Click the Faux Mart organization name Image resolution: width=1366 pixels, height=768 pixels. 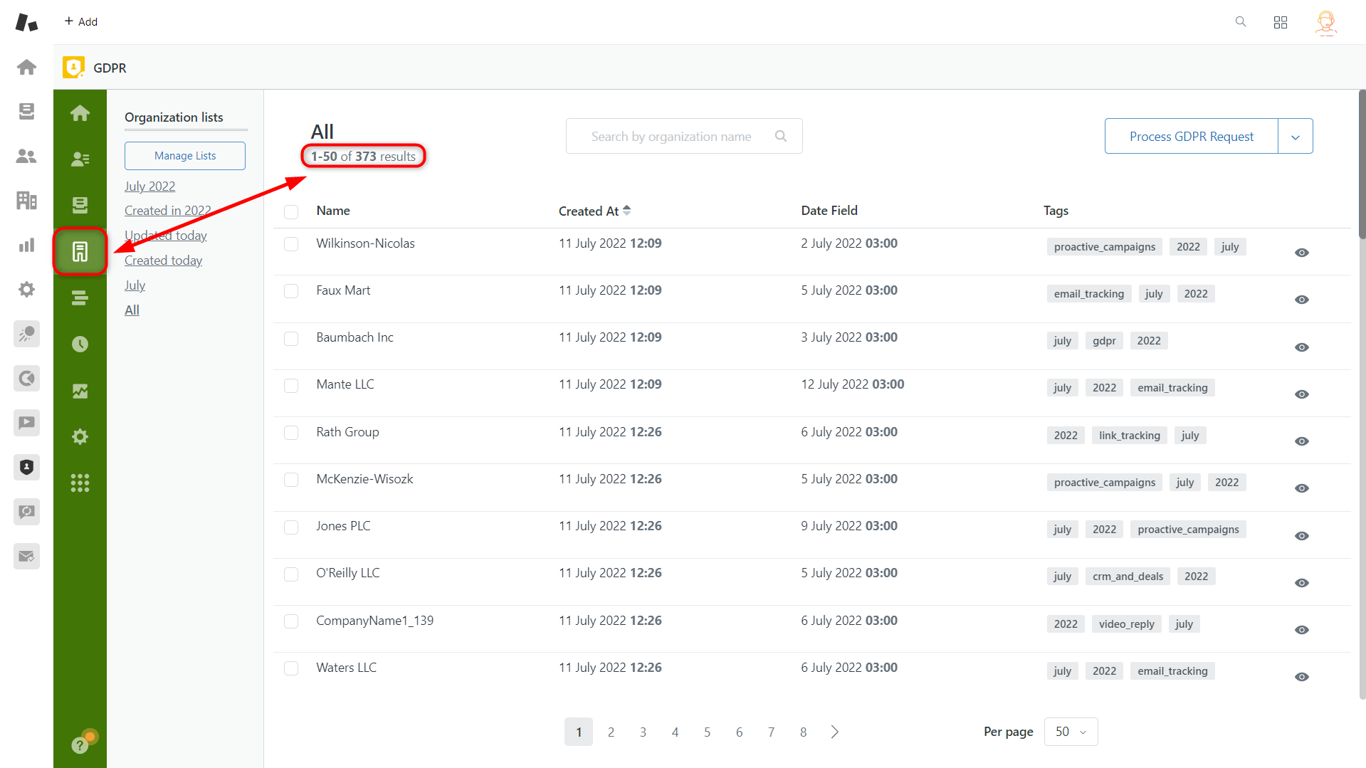pos(343,290)
